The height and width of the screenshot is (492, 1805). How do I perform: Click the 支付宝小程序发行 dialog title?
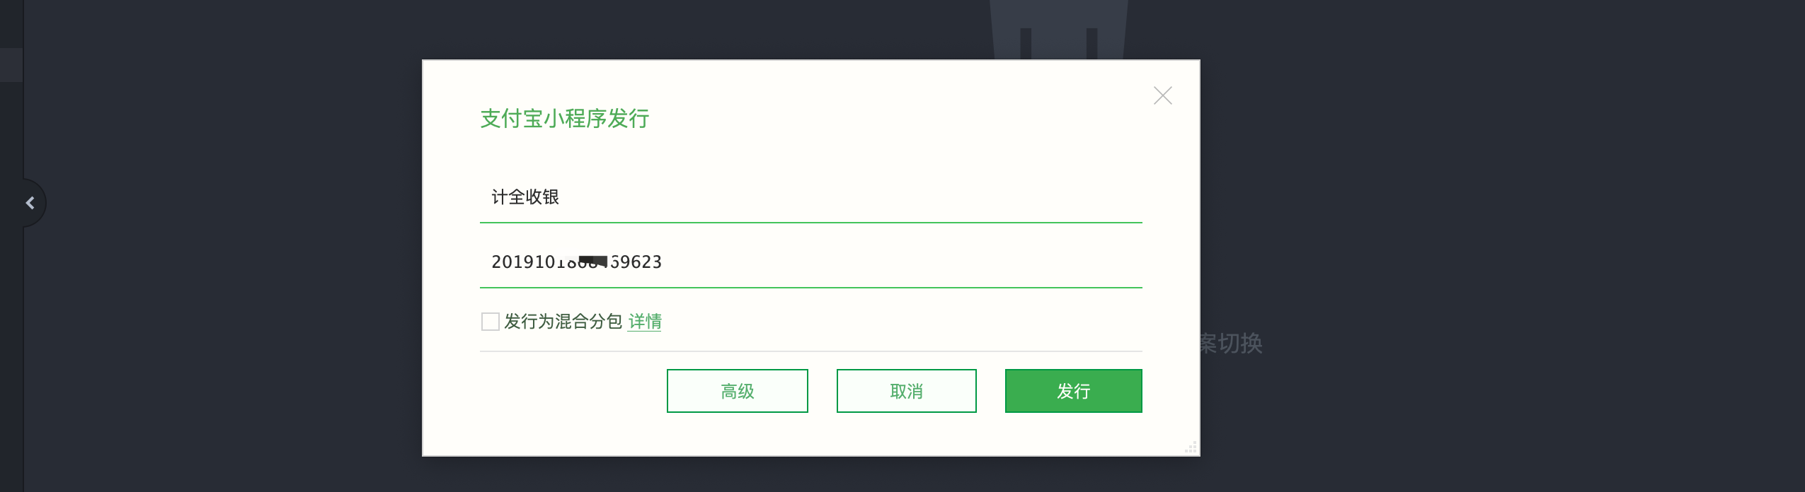(564, 118)
